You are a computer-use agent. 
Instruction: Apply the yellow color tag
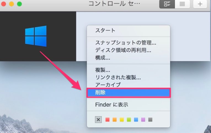122,120
